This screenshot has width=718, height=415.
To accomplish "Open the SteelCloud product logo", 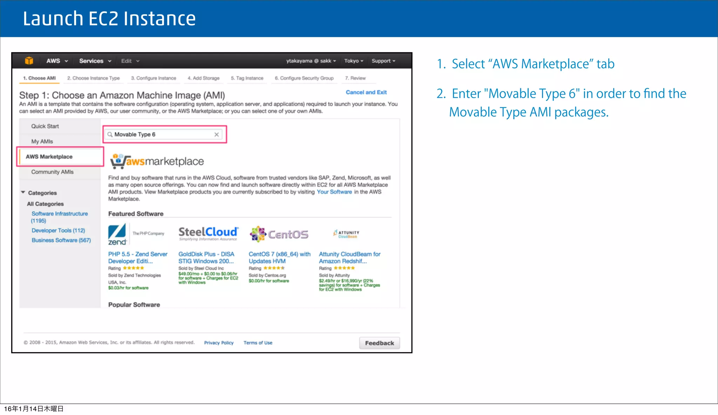I will click(208, 233).
